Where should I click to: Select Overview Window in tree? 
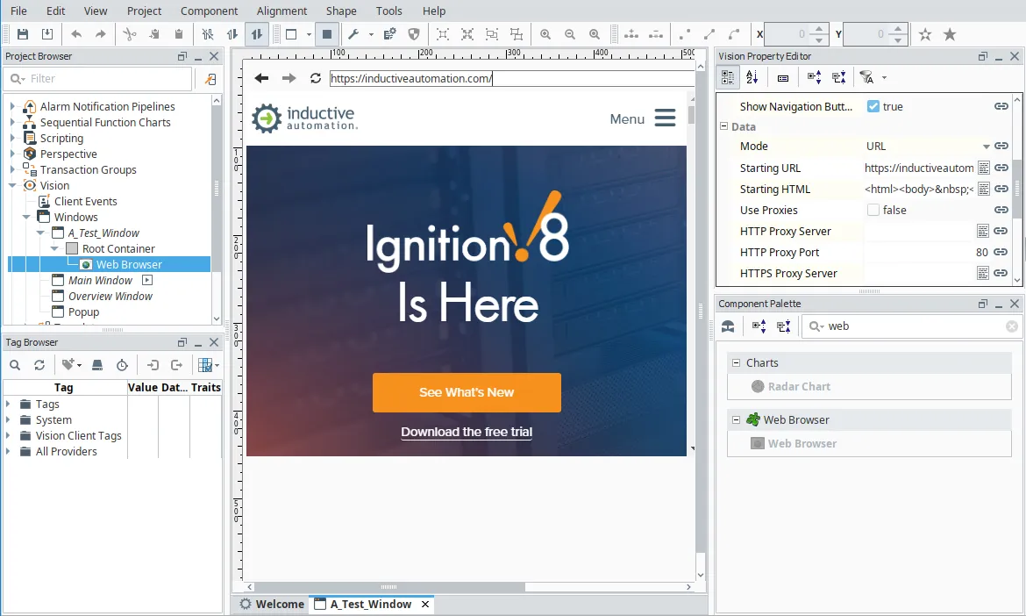tap(110, 296)
